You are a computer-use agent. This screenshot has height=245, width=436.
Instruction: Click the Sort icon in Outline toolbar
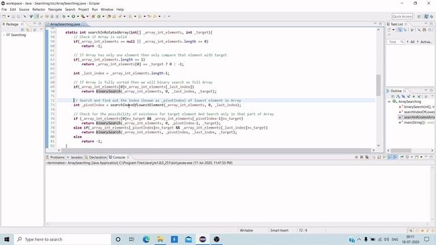click(399, 97)
